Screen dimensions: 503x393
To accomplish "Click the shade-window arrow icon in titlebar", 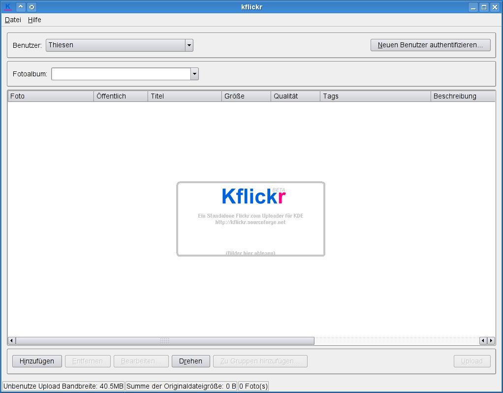I will click(21, 7).
